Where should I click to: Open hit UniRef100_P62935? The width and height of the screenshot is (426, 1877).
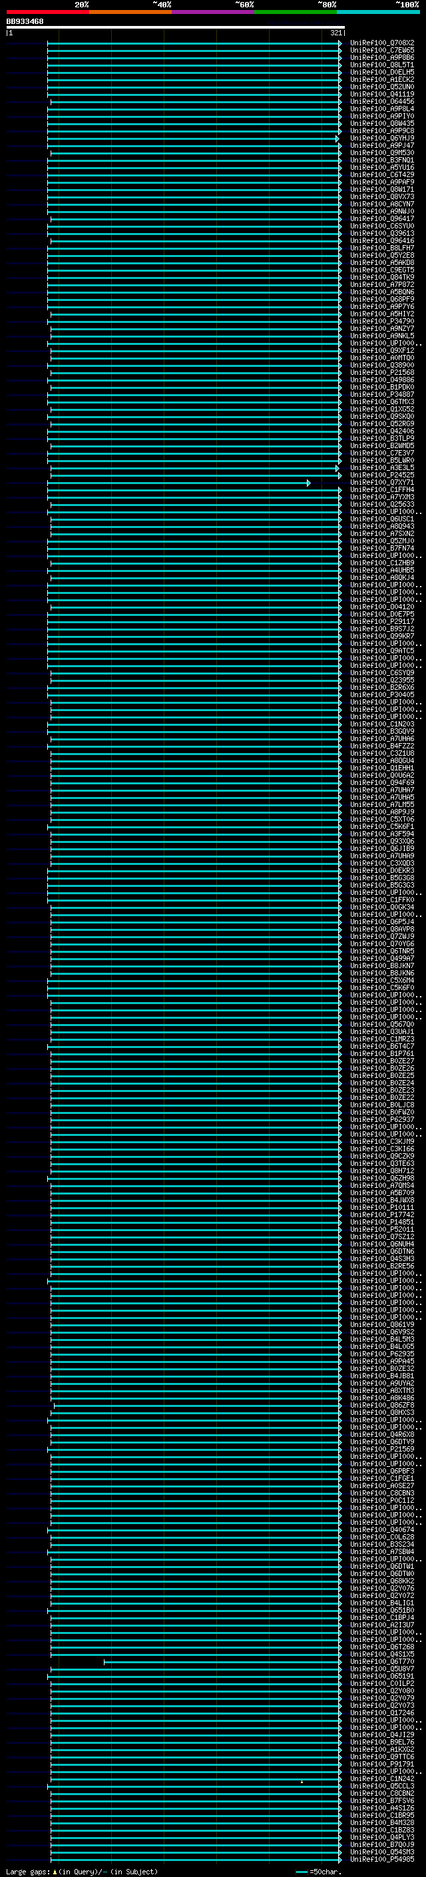[x=382, y=1354]
